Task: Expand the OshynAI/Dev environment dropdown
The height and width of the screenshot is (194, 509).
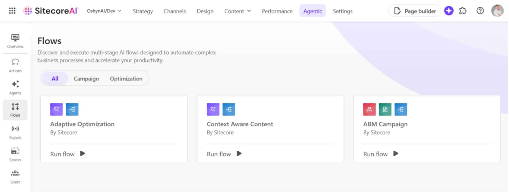Action: click(x=104, y=11)
